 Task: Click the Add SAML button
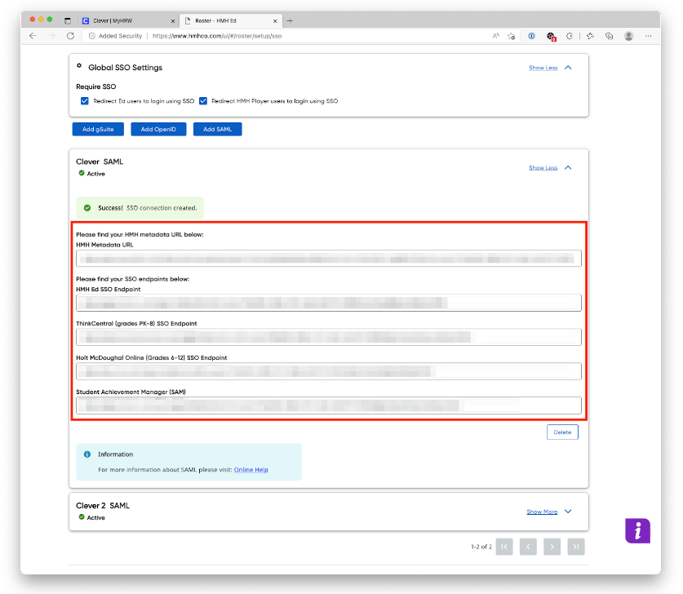pos(217,129)
